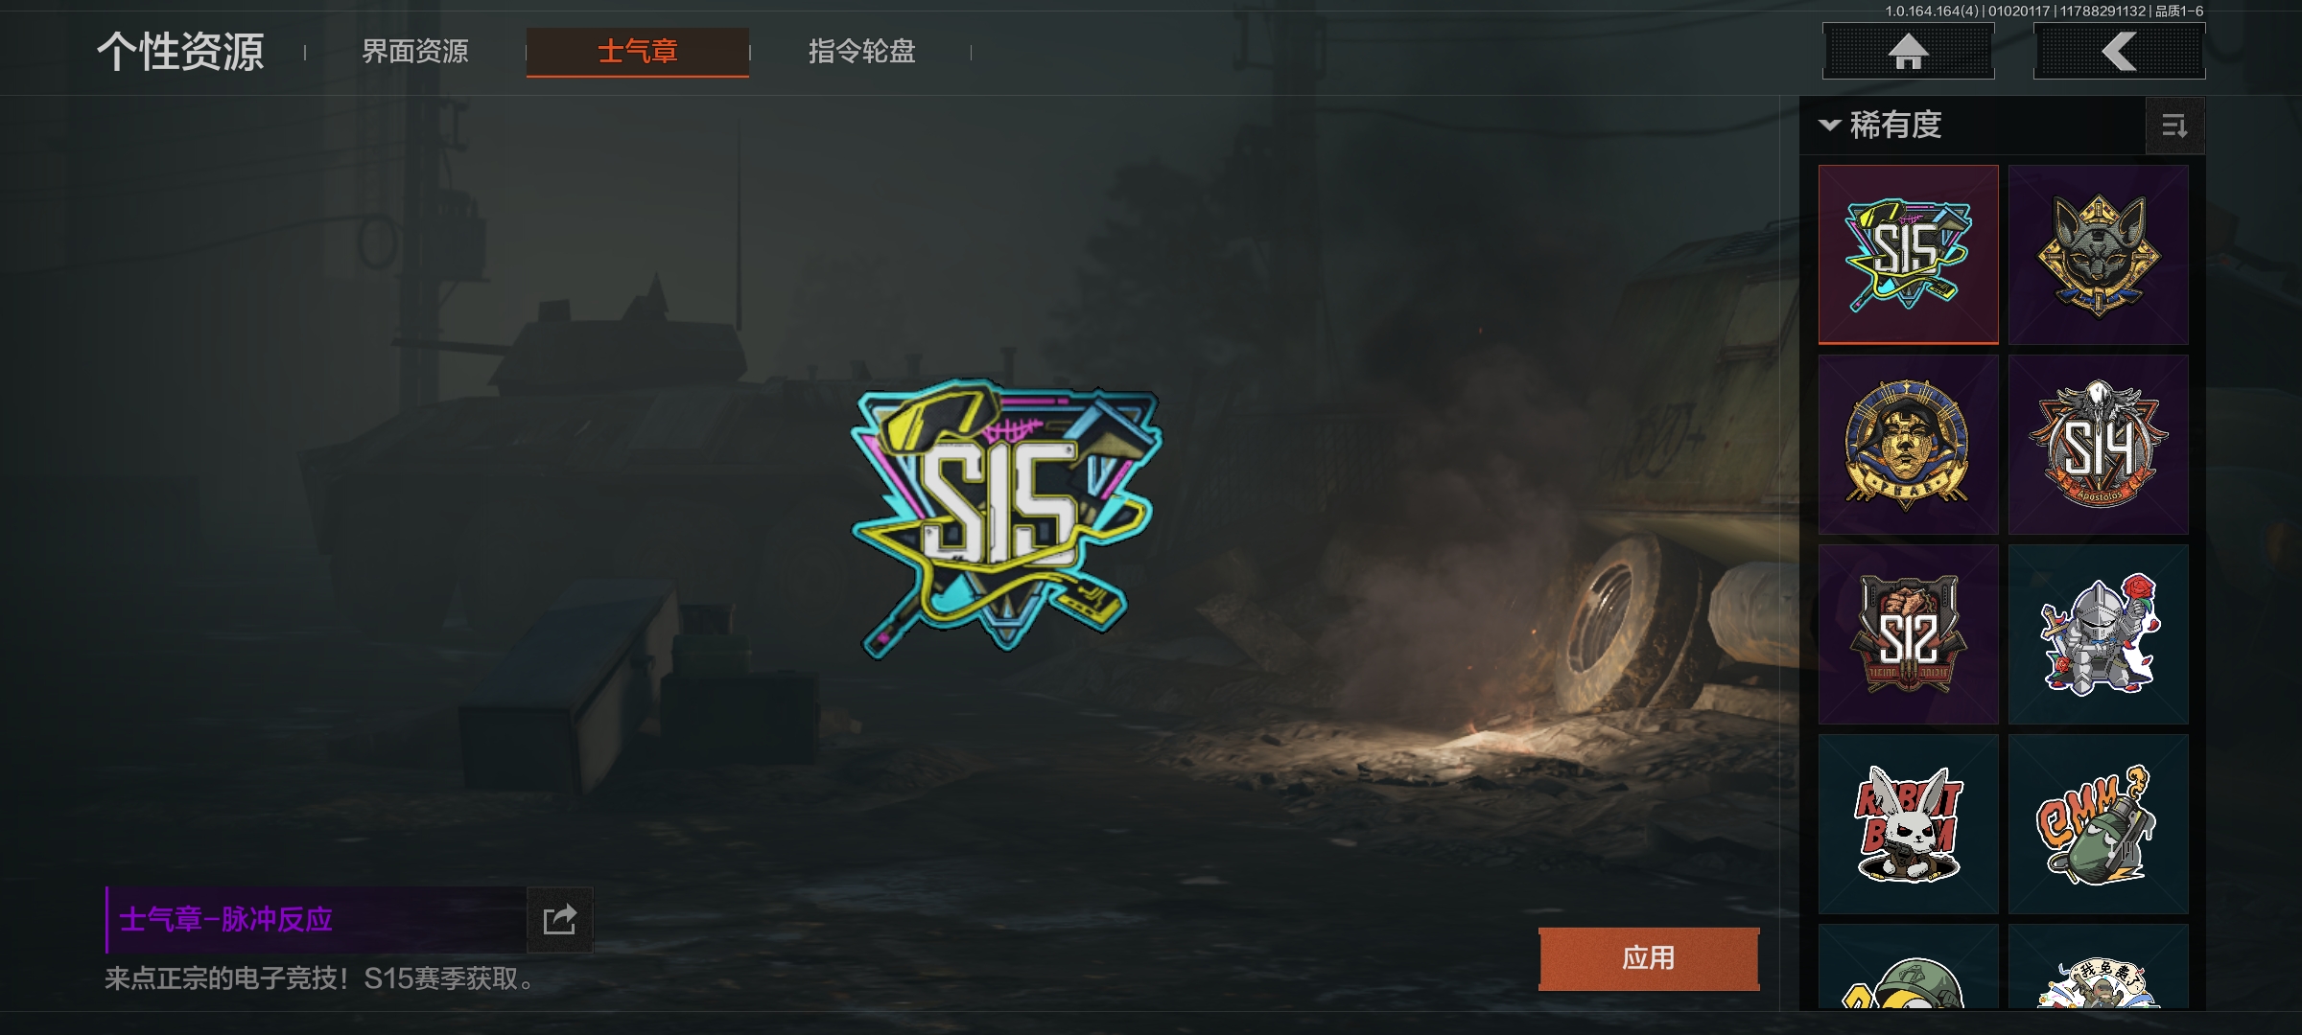The width and height of the screenshot is (2302, 1035).
Task: Switch to the 指令轮盘 tab
Action: (x=861, y=51)
